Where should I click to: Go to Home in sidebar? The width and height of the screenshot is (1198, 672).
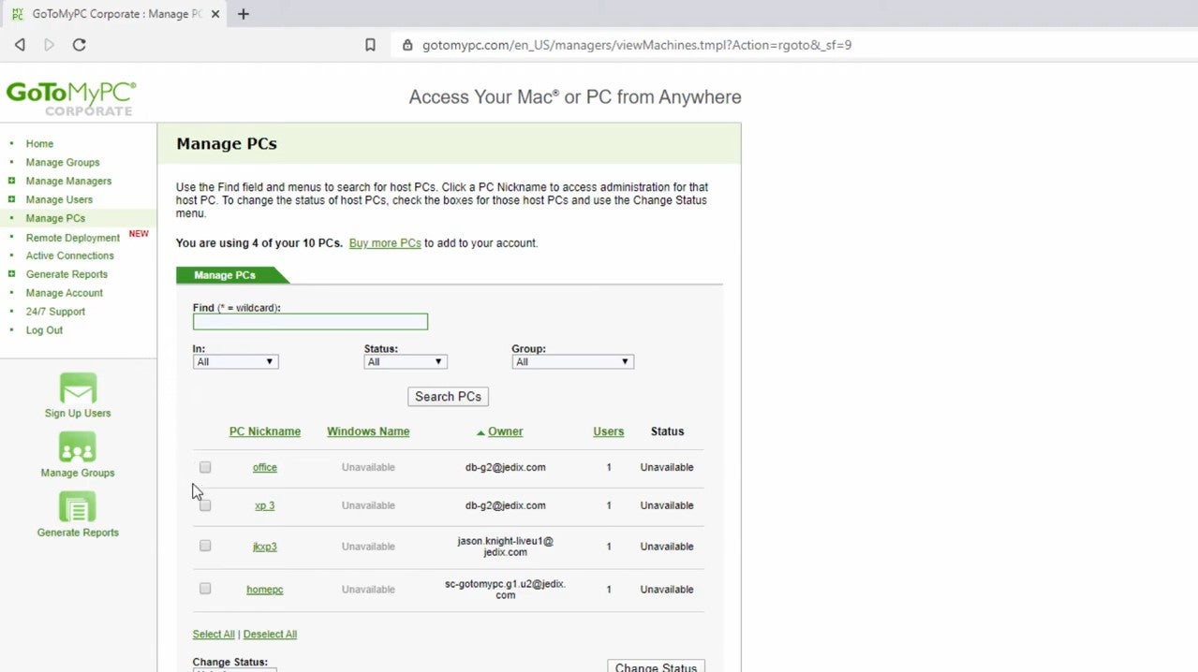pos(39,143)
